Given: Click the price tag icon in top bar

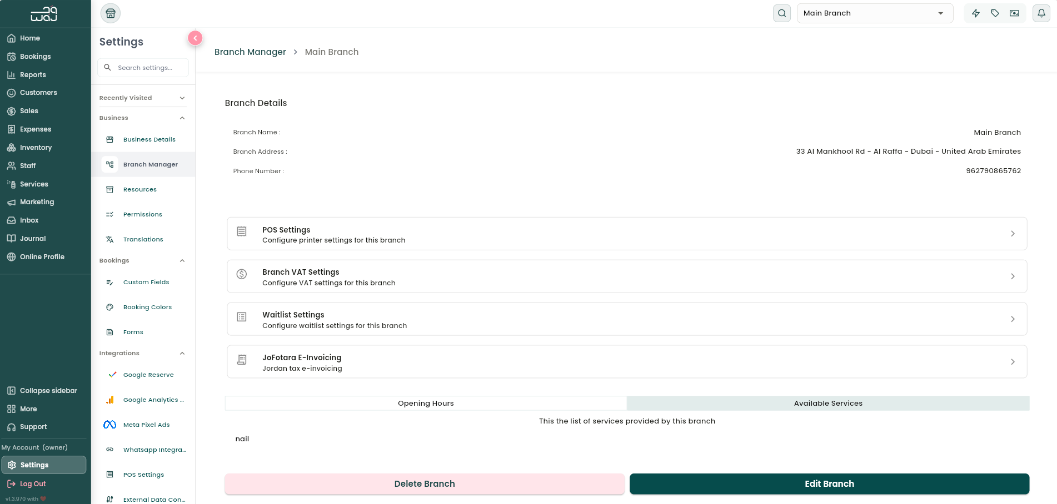Looking at the screenshot, I should point(995,13).
